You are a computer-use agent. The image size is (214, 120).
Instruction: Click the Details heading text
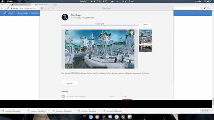(65, 91)
